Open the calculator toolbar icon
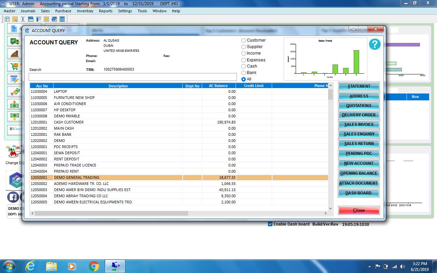The image size is (437, 273). pyautogui.click(x=62, y=19)
